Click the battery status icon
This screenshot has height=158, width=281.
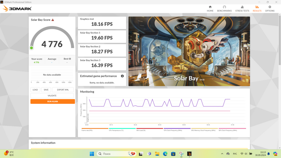click(251, 154)
